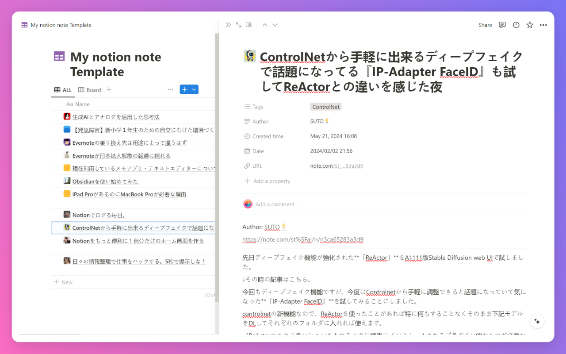Image resolution: width=566 pixels, height=354 pixels.
Task: Click the smiley icon of 現在利用しているメモアプリ row
Action: (x=67, y=168)
